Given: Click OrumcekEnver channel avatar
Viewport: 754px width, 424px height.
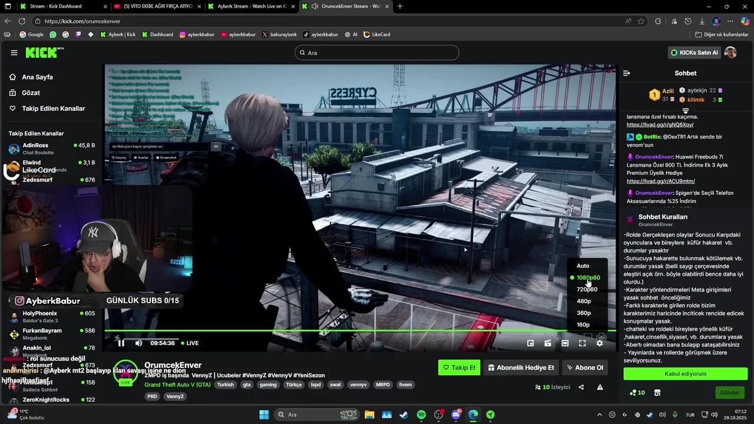Looking at the screenshot, I should (x=125, y=372).
